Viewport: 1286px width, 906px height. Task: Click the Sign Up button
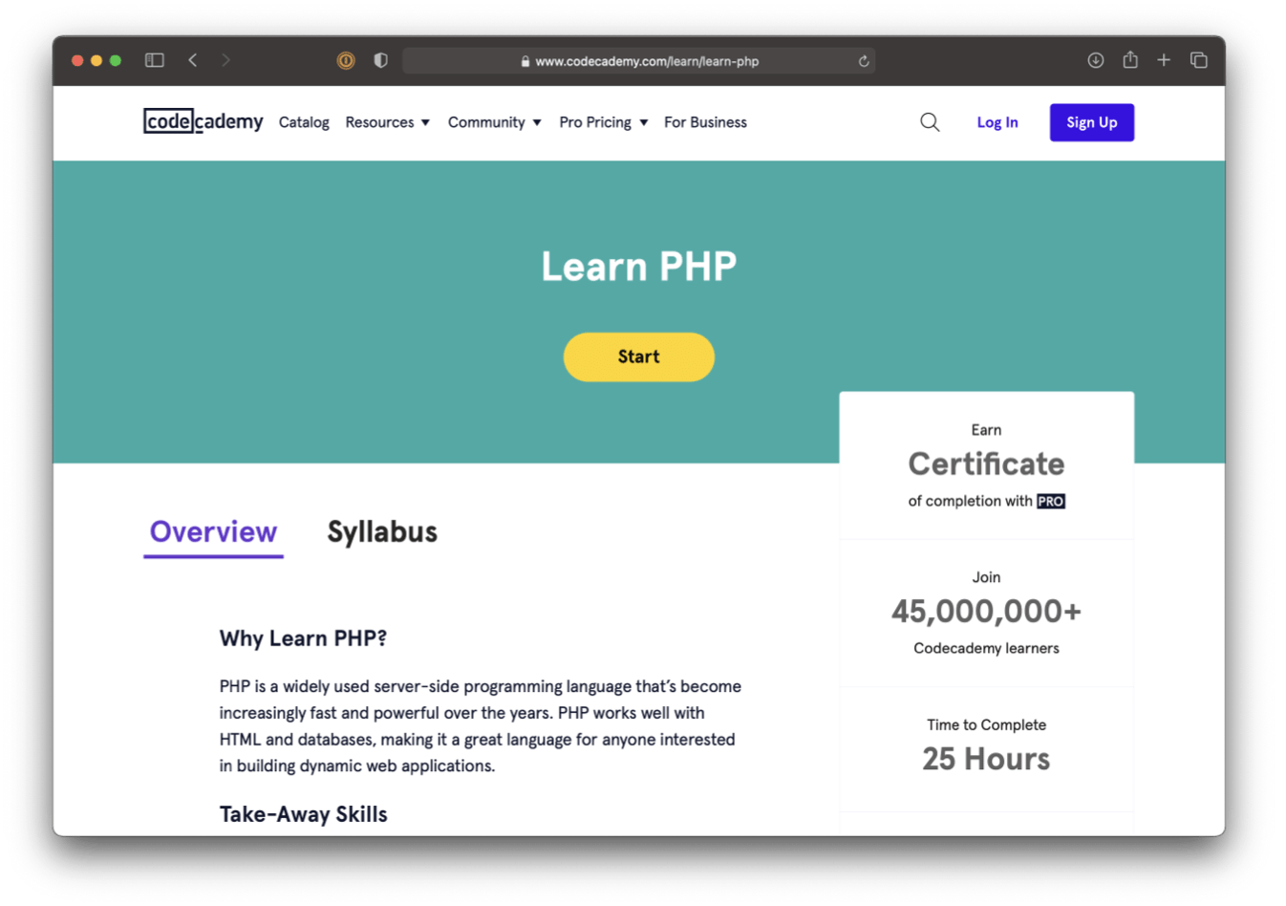point(1091,122)
